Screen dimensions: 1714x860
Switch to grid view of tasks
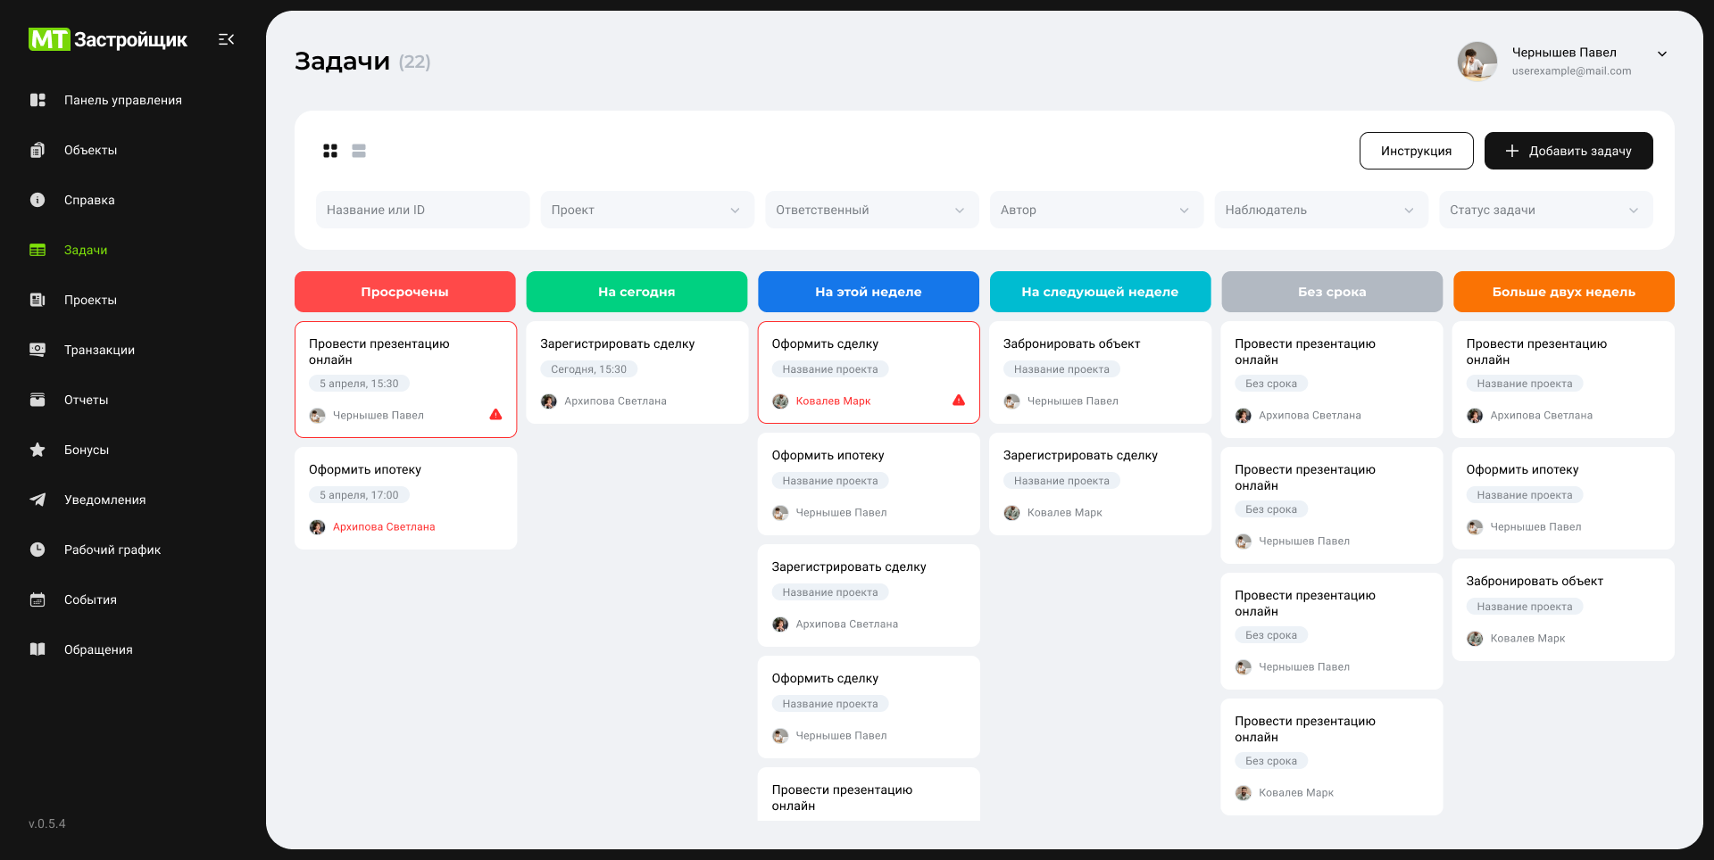click(330, 151)
